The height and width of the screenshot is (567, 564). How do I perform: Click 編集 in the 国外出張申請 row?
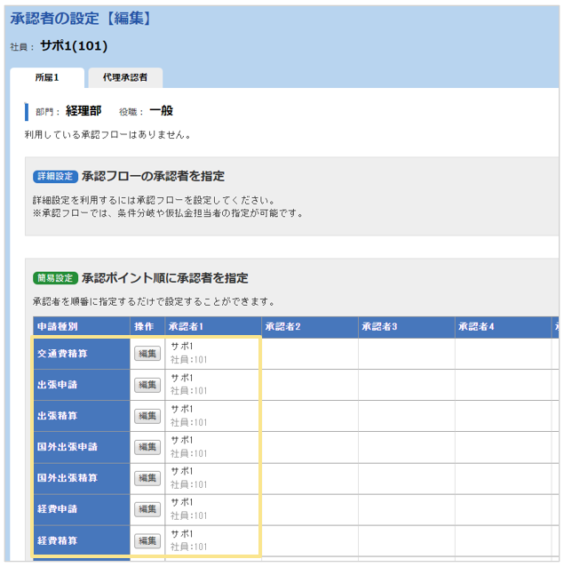pyautogui.click(x=147, y=447)
